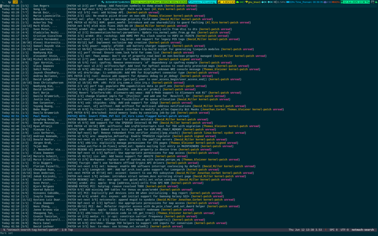Click the buffer name notmuch-search-tag:kernel-patch
Viewport: 378px width, 236px height.
coord(32,230)
